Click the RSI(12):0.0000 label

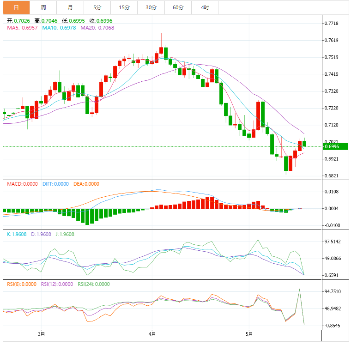click(57, 284)
